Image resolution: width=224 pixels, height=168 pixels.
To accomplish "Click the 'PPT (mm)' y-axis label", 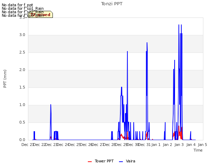I will coord(5,79).
